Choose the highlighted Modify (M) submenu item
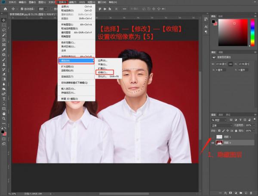Screen dimensions: 258x196 (77, 61)
